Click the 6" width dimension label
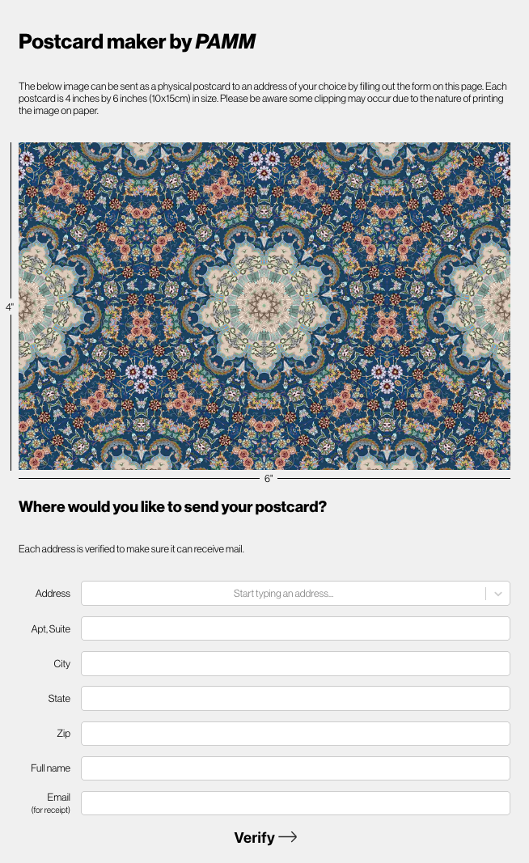529x863 pixels. click(x=269, y=479)
